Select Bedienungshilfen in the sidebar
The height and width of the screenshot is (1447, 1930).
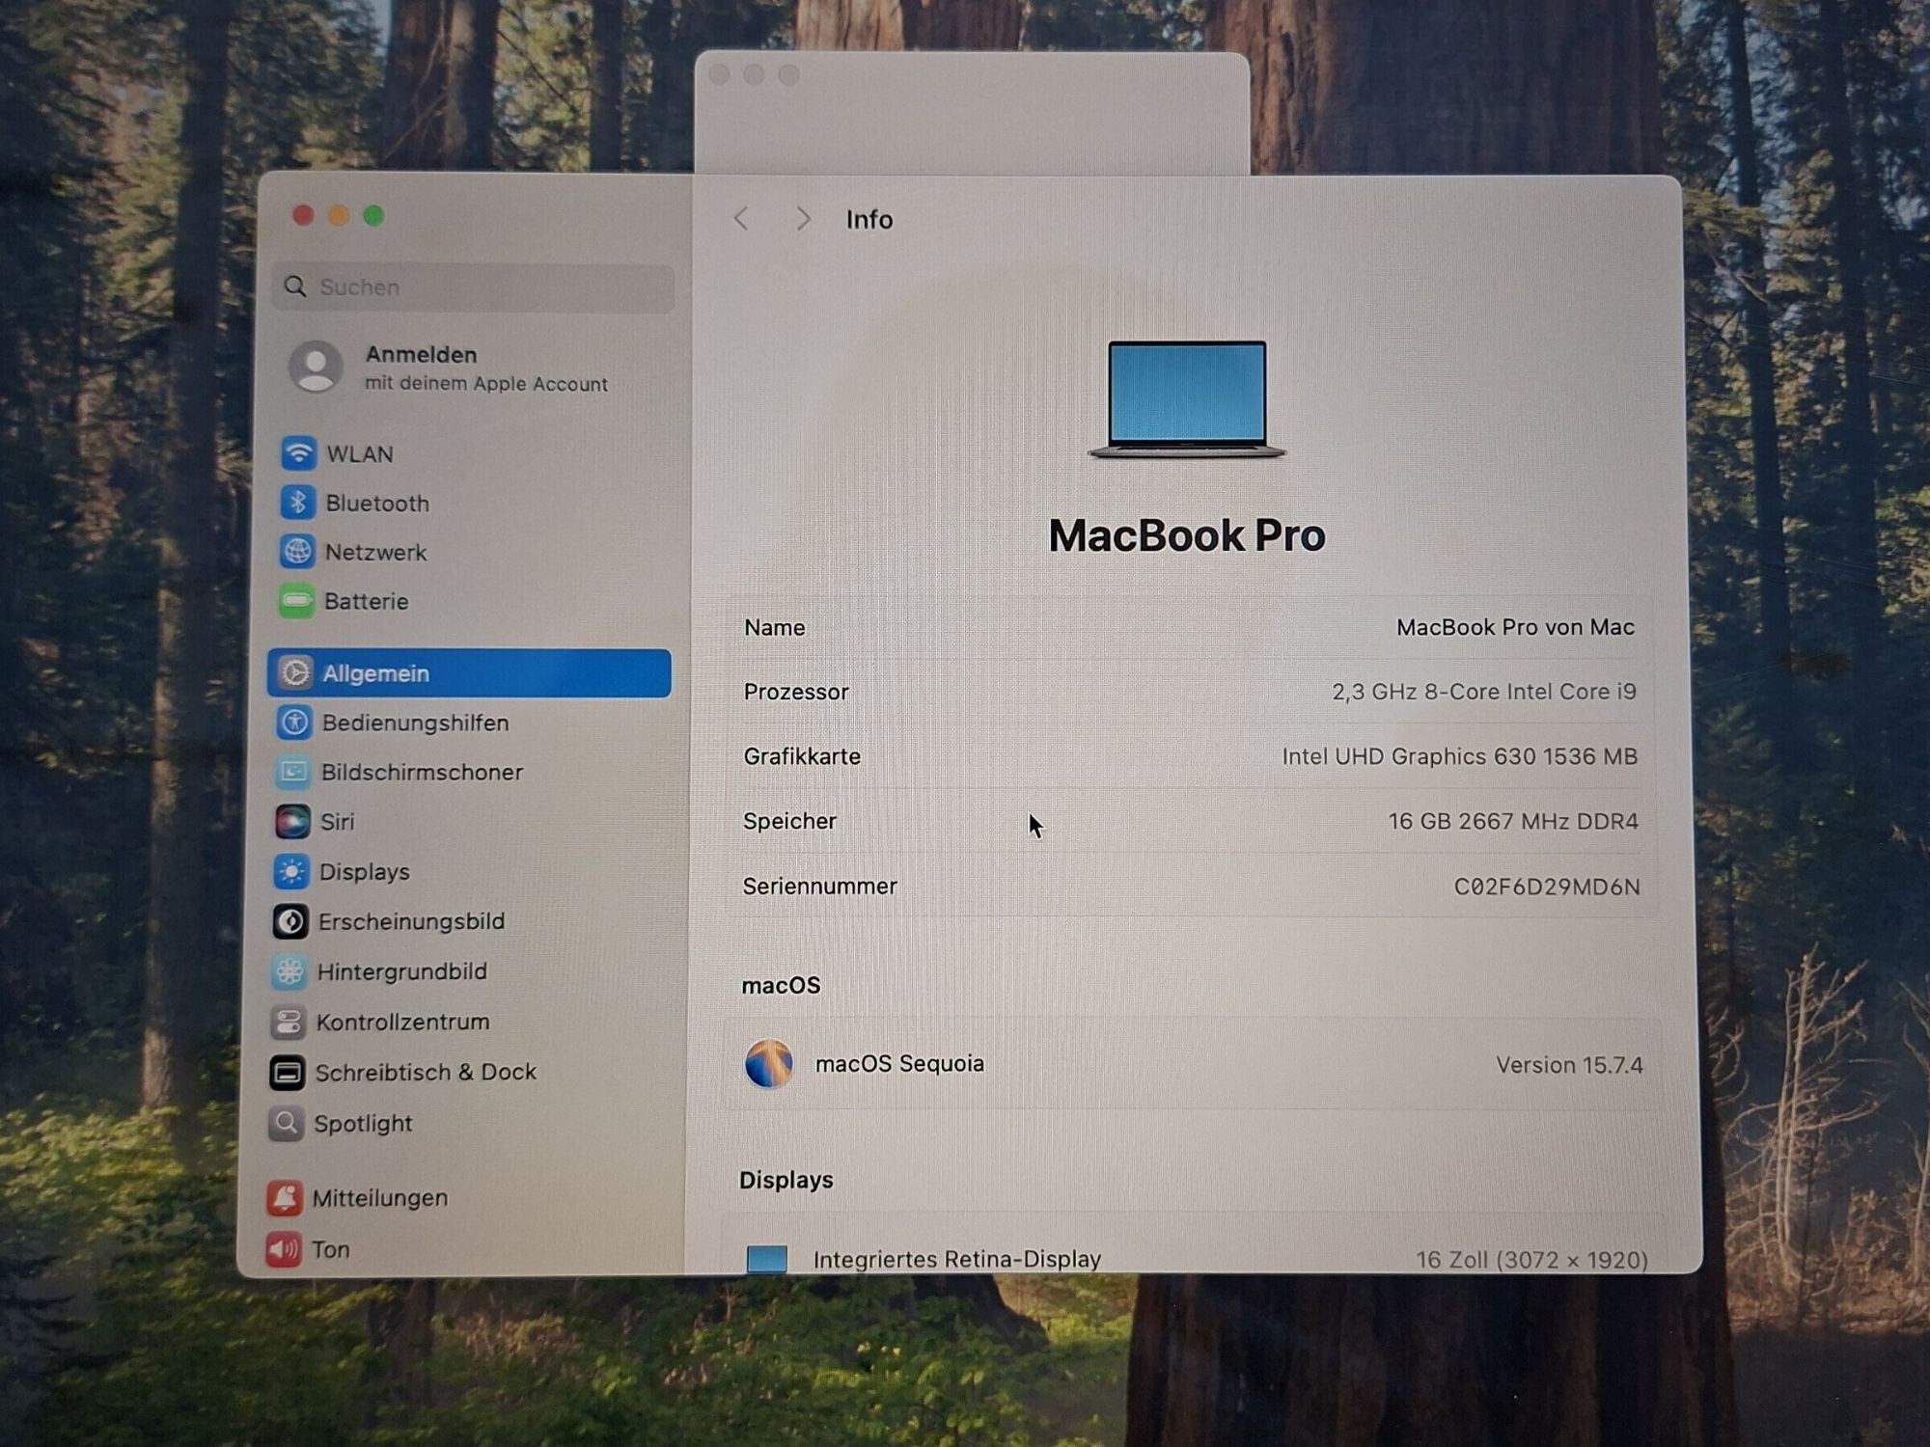pyautogui.click(x=415, y=723)
